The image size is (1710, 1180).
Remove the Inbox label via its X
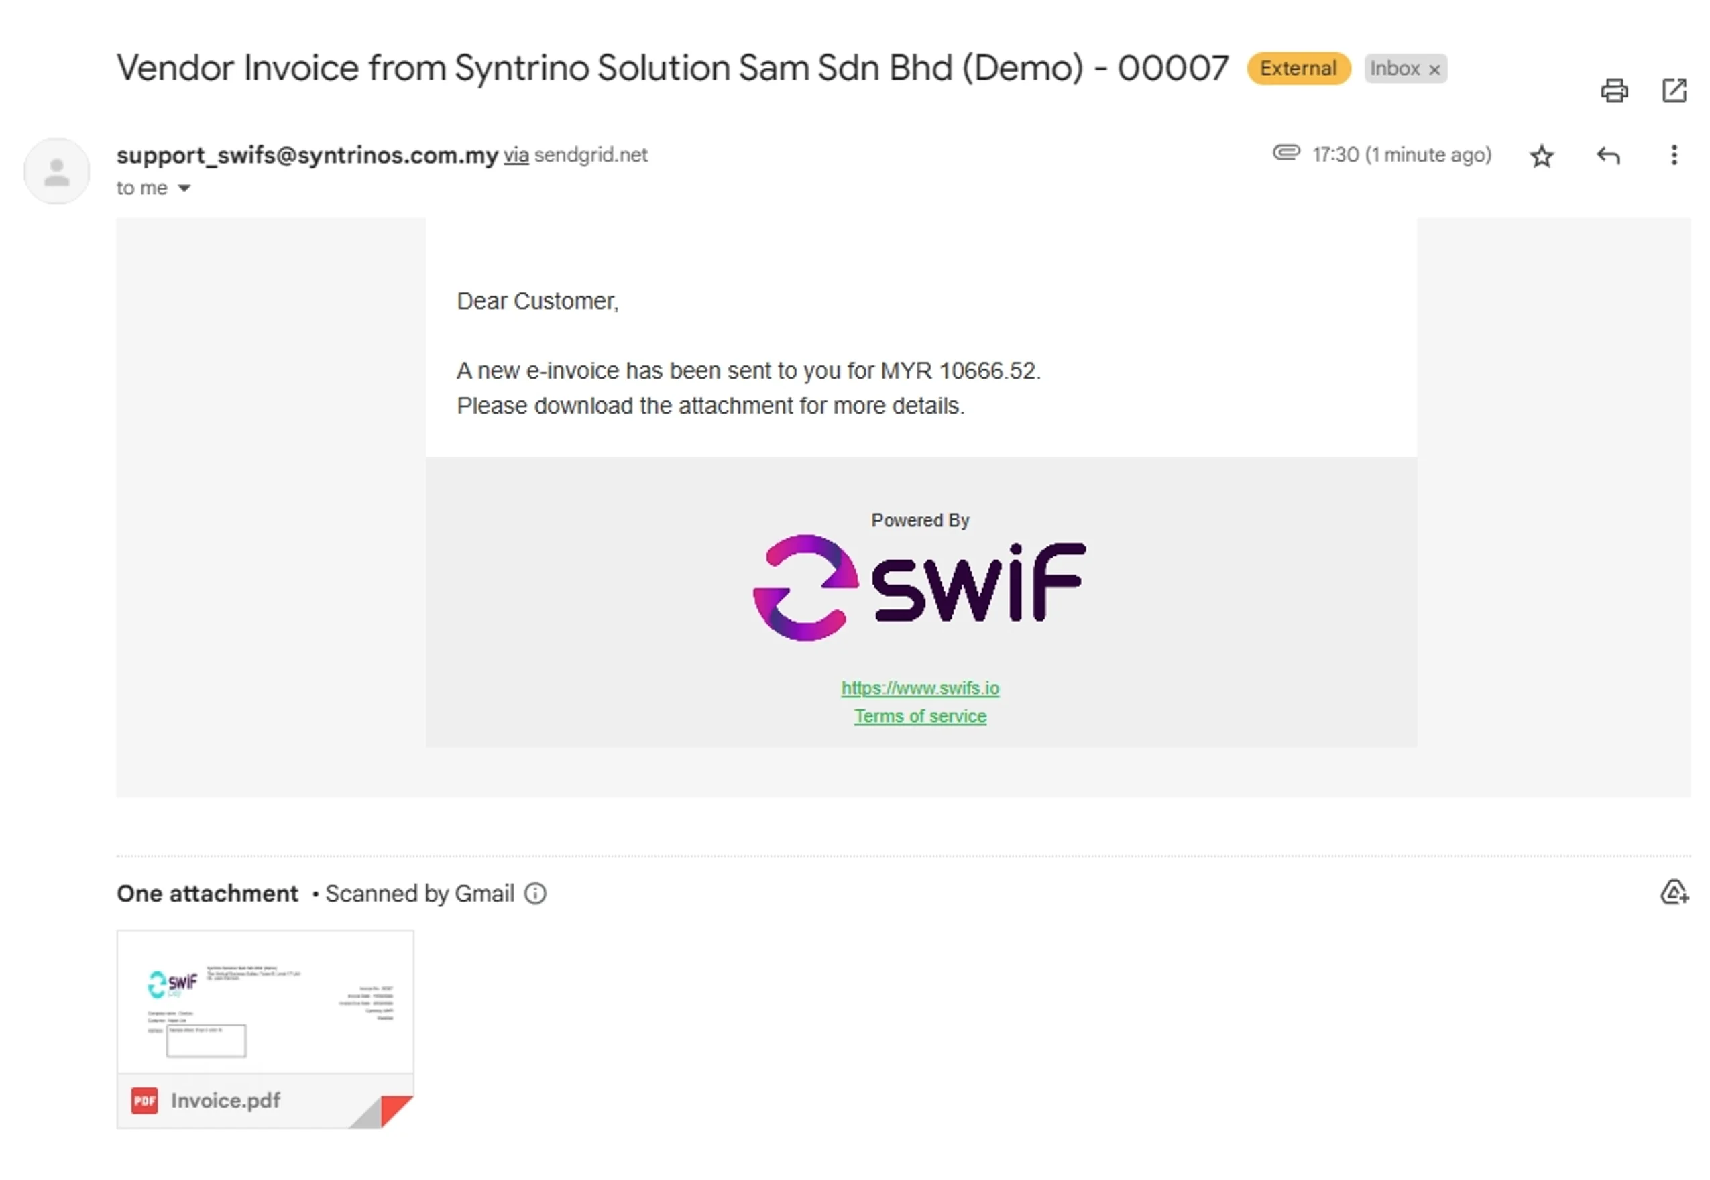pyautogui.click(x=1434, y=70)
